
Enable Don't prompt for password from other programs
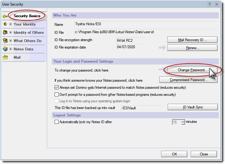pos(56,95)
